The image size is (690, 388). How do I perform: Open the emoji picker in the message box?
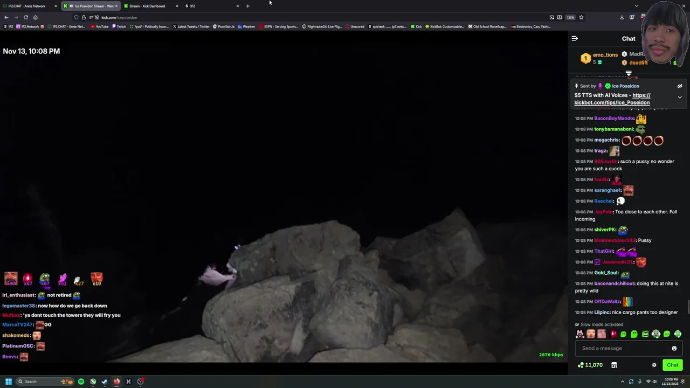click(674, 348)
